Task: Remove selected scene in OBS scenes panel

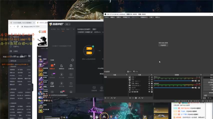Action: (108, 98)
